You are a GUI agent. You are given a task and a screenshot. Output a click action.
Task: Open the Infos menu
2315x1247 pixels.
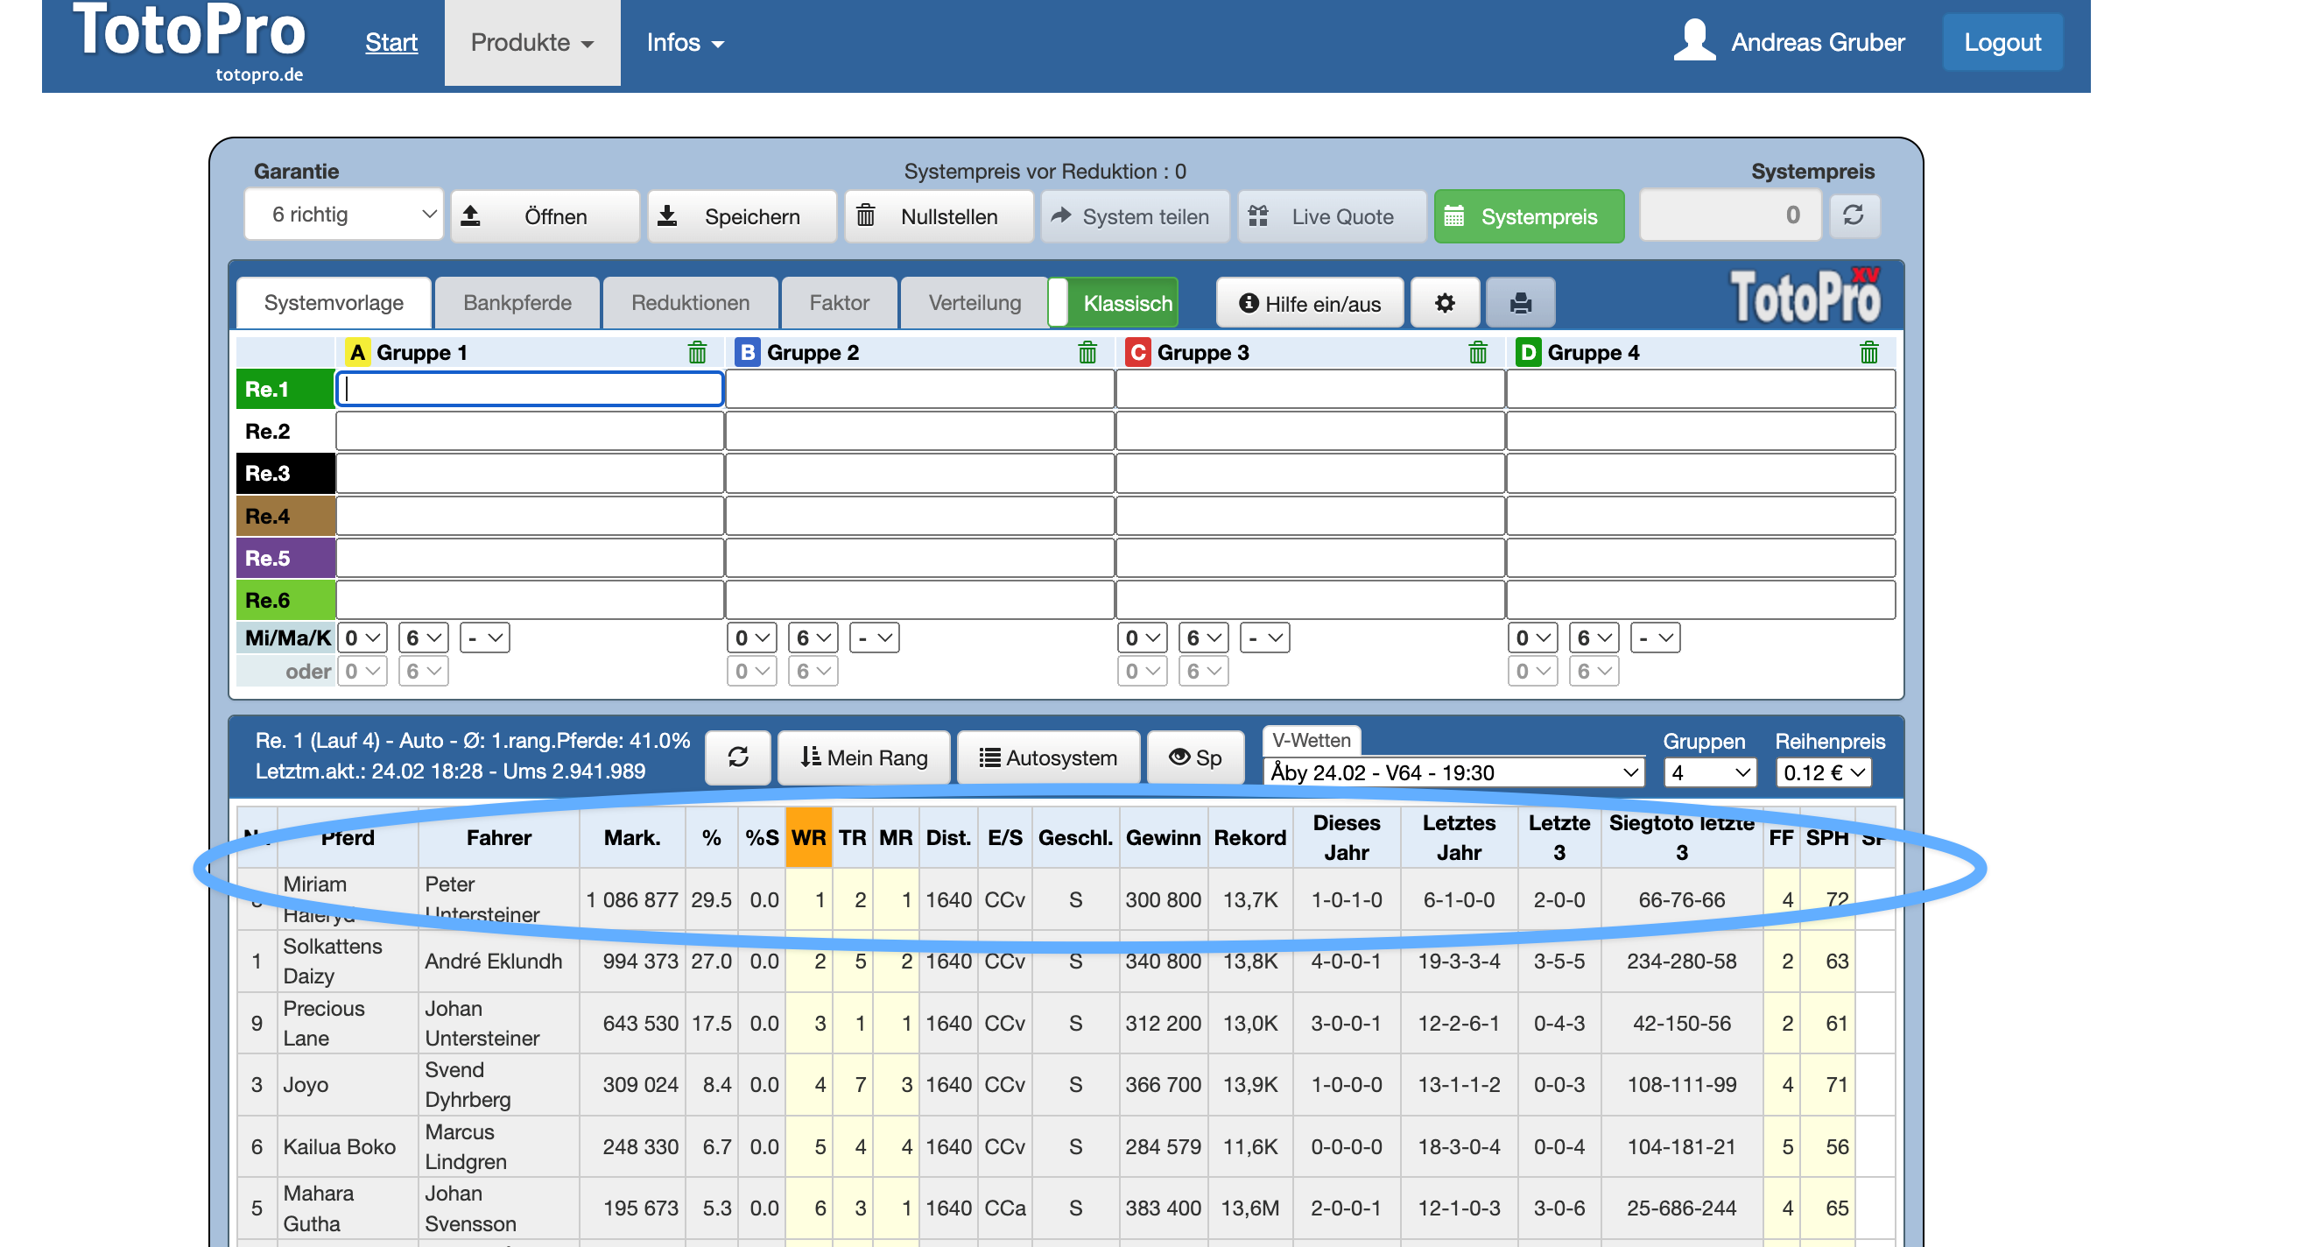pos(685,42)
